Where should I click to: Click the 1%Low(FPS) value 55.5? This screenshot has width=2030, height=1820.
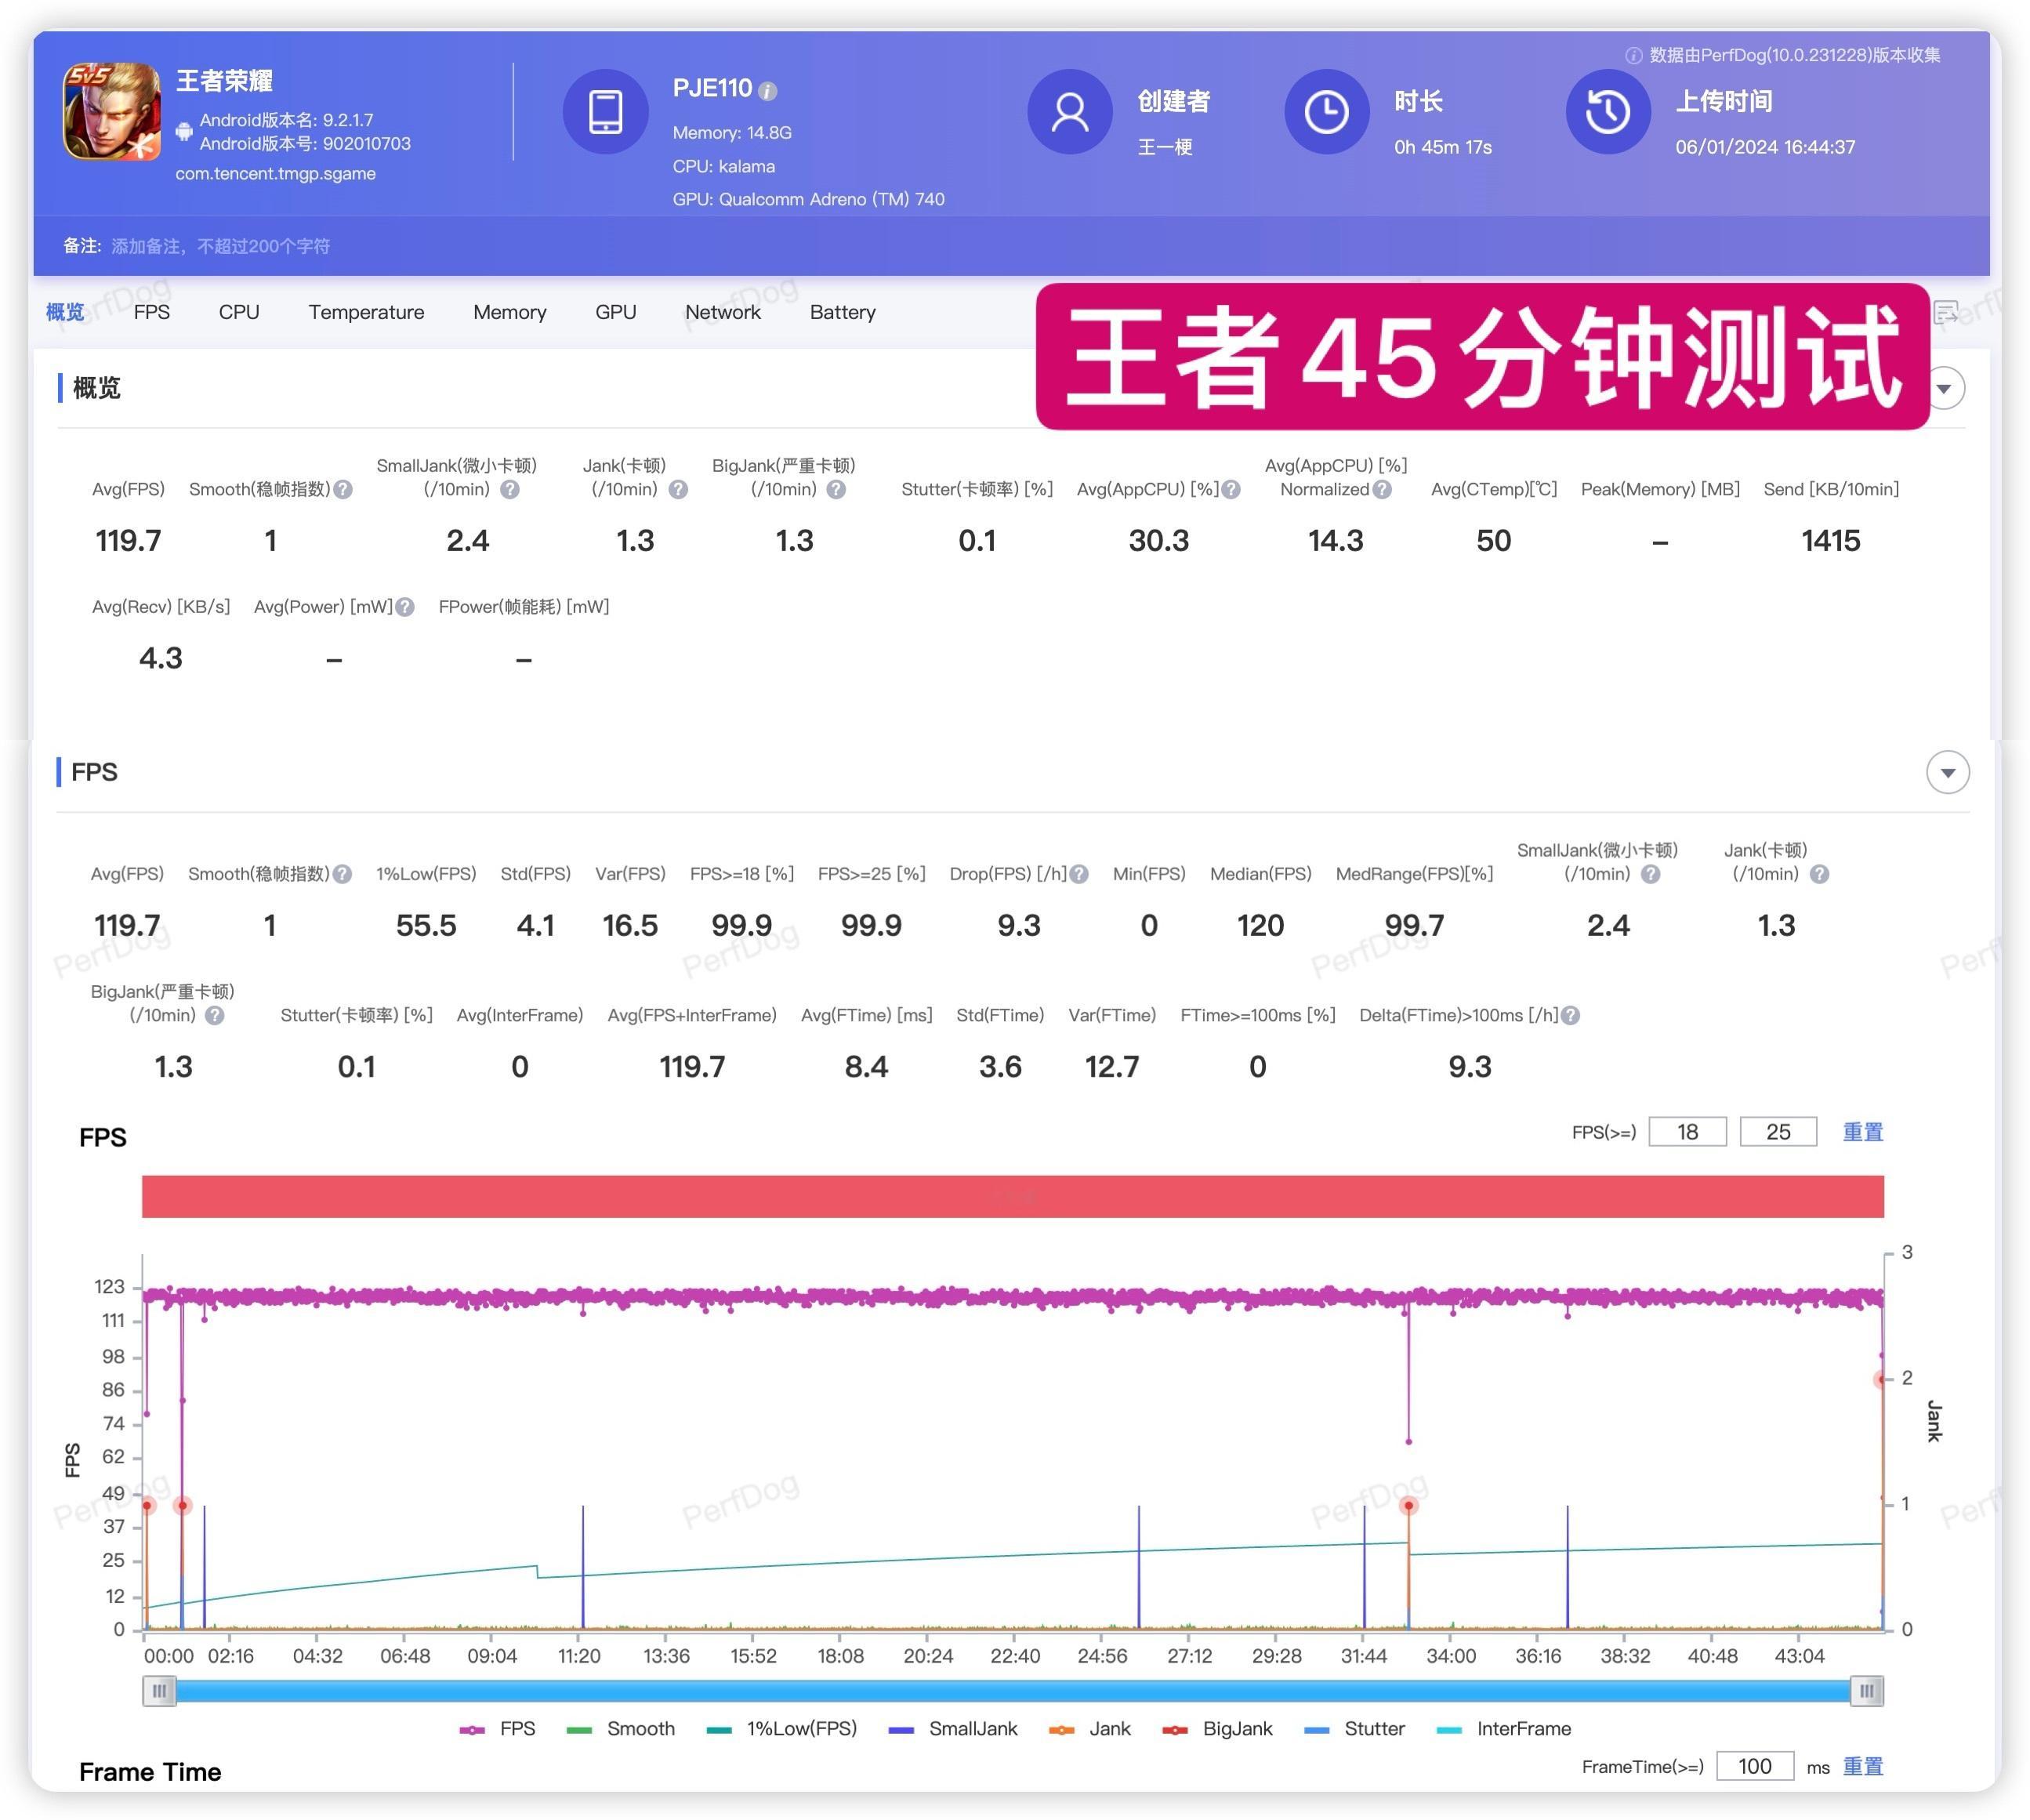[x=426, y=926]
